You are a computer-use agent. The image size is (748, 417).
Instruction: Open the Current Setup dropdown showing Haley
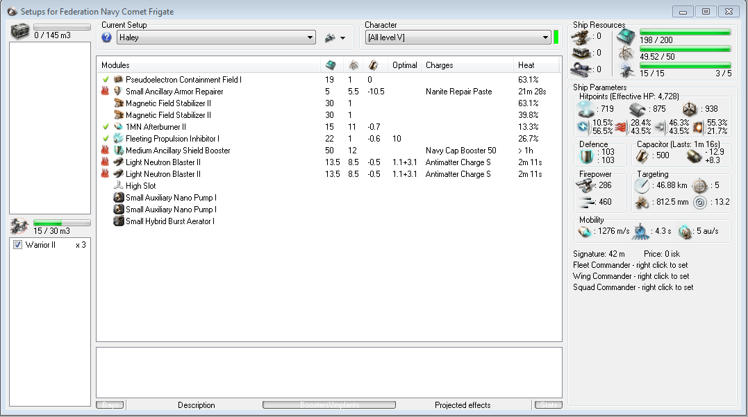point(216,37)
